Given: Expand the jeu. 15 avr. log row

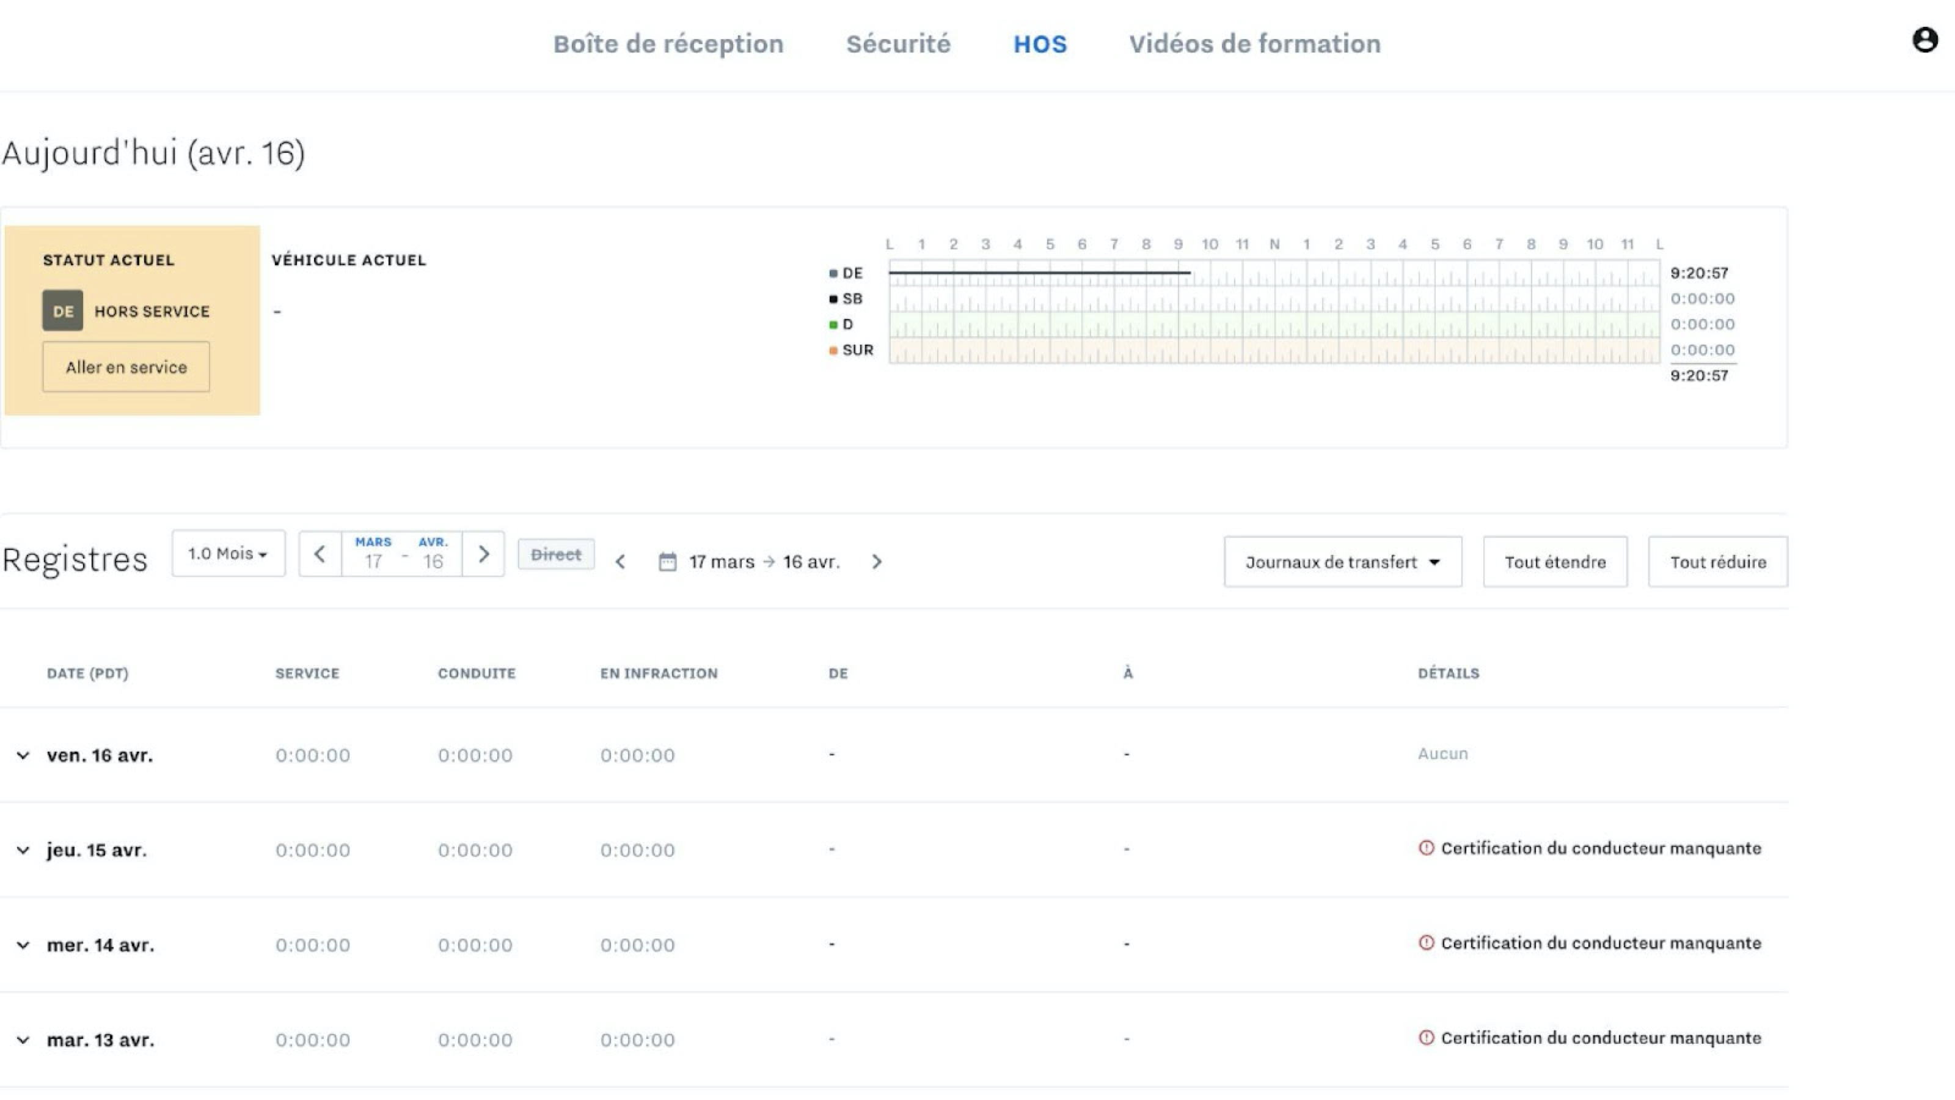Looking at the screenshot, I should click(x=23, y=850).
